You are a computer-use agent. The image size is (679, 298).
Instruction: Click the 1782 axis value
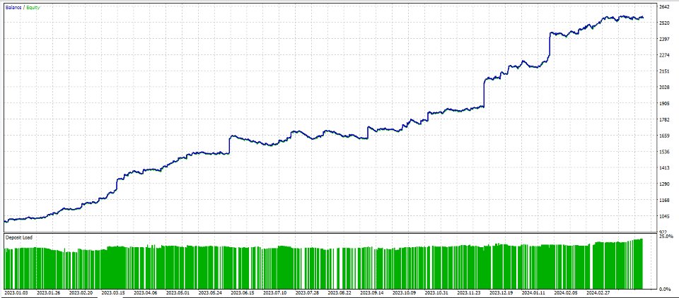click(x=664, y=120)
